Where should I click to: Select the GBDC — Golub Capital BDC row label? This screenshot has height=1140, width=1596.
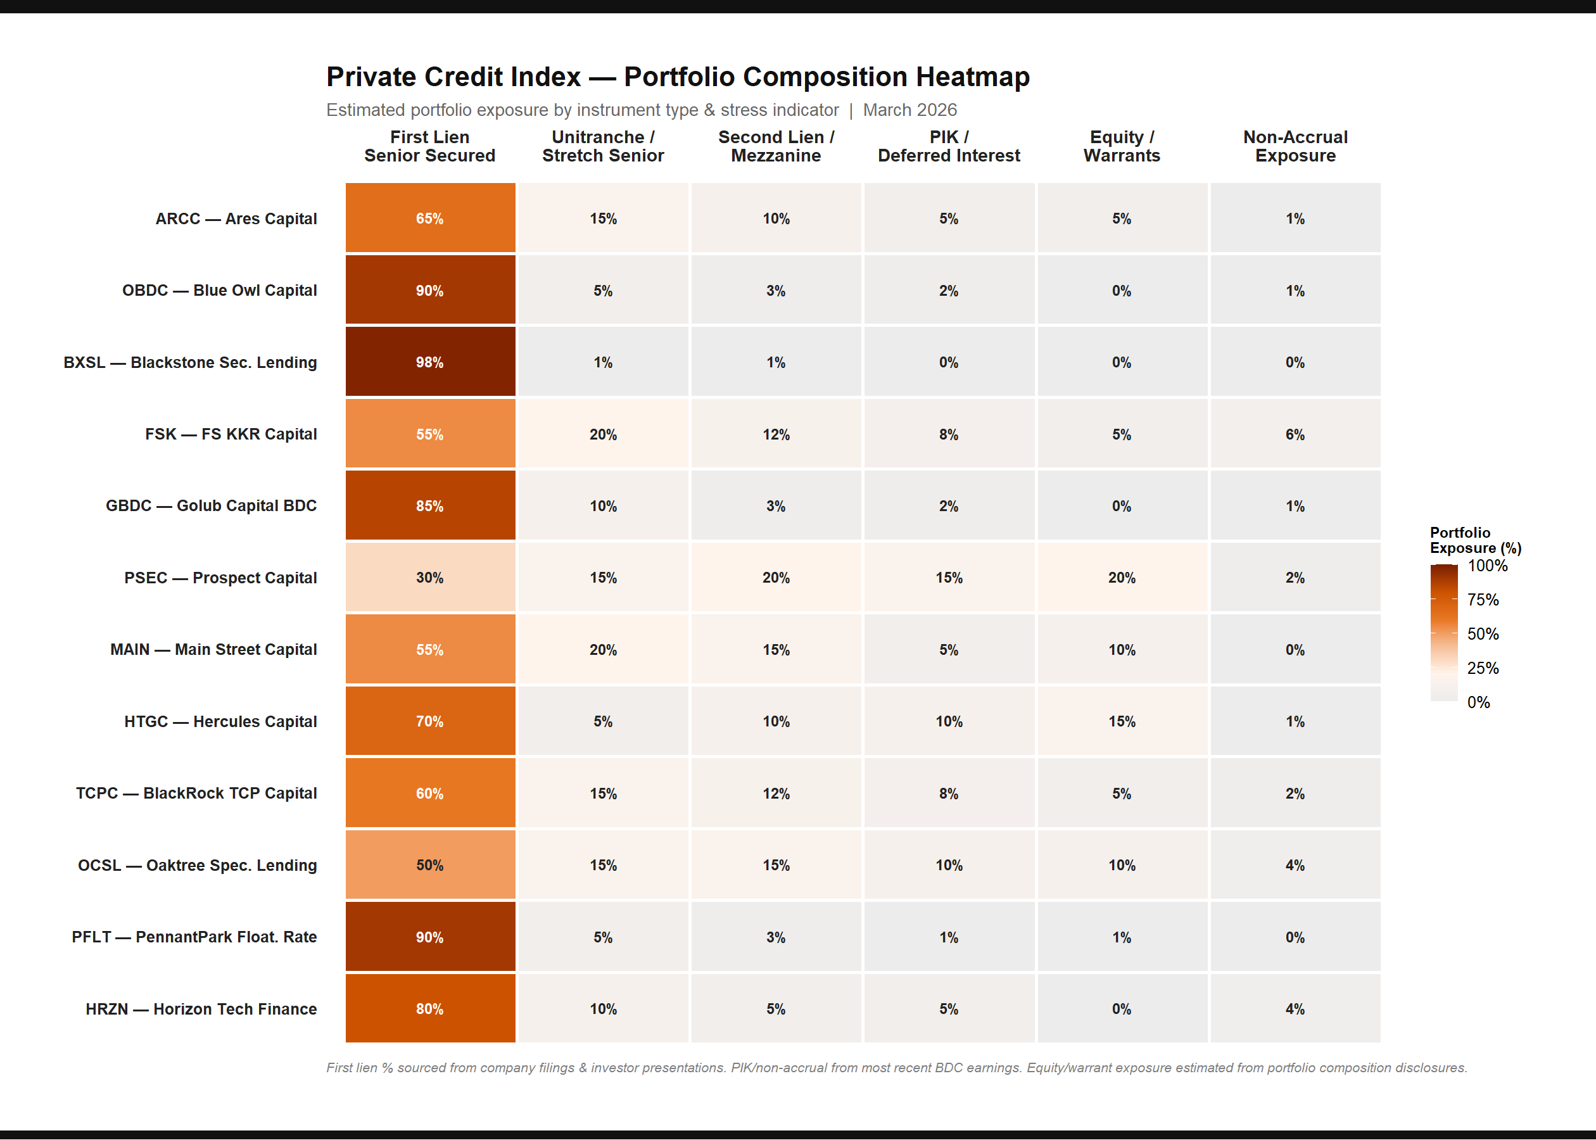[210, 505]
